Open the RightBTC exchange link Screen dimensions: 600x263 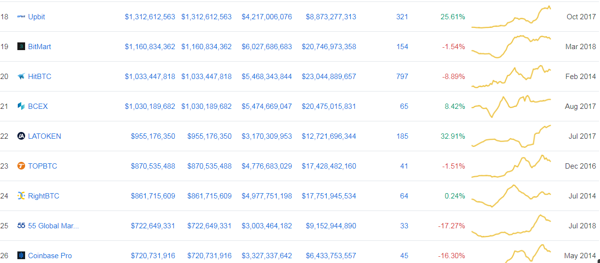click(x=43, y=196)
